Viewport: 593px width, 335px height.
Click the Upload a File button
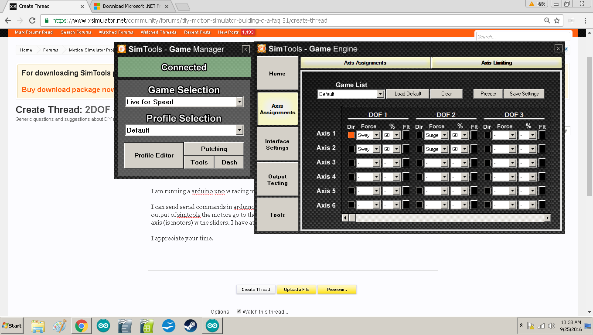[296, 289]
